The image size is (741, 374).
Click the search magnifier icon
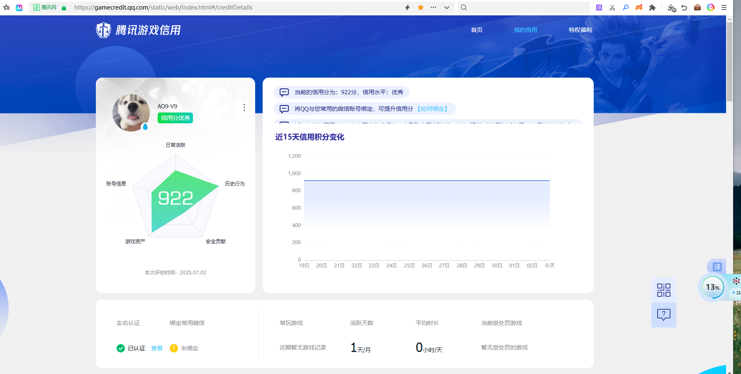(x=464, y=7)
